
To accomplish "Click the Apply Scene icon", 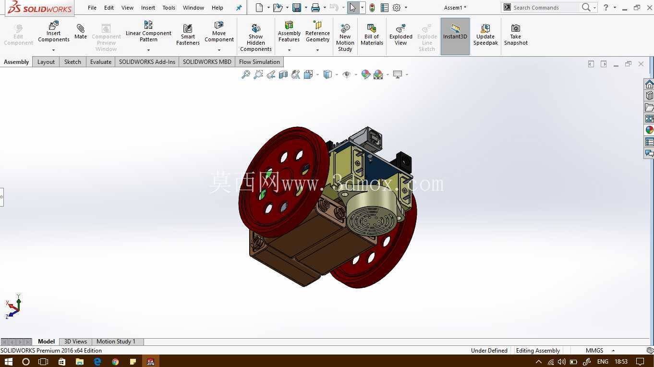I will [378, 74].
